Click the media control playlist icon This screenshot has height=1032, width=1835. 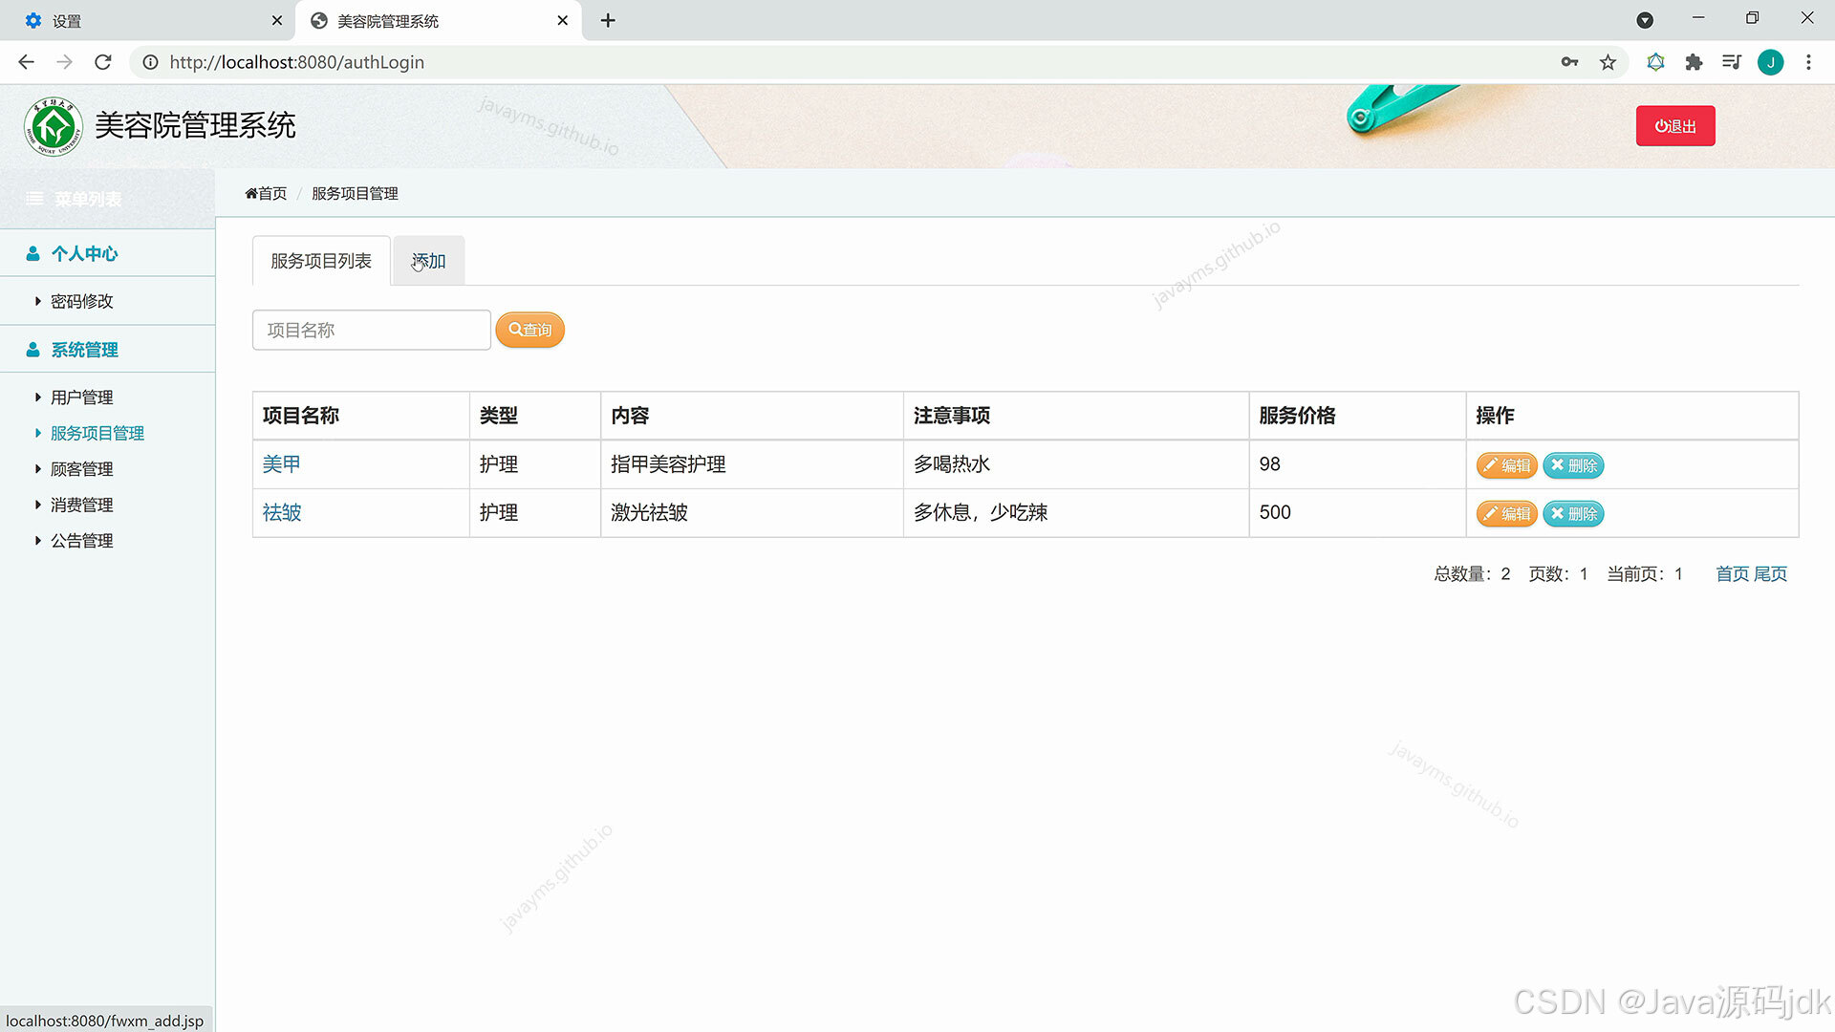[x=1732, y=62]
